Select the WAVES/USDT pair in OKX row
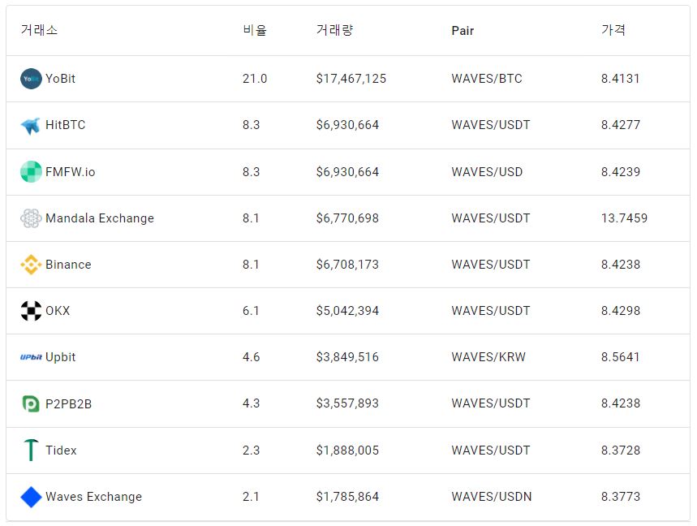This screenshot has height=526, width=697. [491, 311]
